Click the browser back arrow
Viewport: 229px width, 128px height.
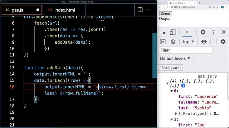(160, 7)
